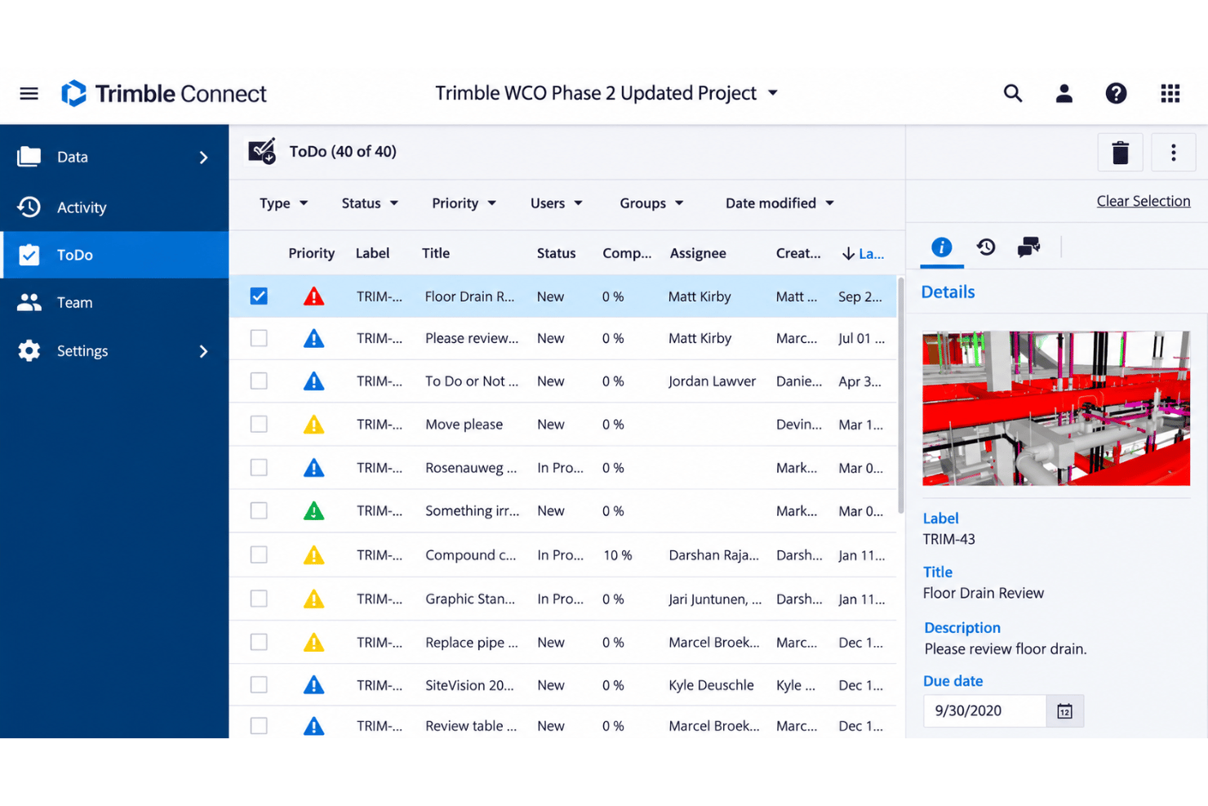Check the Move please row checkbox
This screenshot has width=1208, height=806.
coord(259,424)
